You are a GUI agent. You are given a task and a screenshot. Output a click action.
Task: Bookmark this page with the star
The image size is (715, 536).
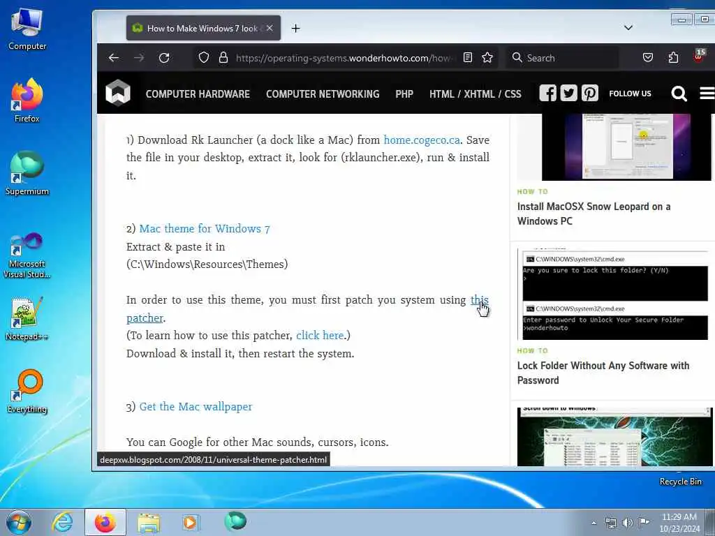[487, 57]
